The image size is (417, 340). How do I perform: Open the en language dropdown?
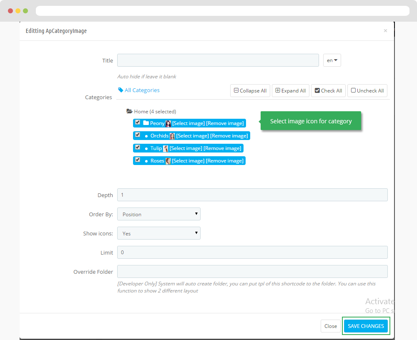pyautogui.click(x=332, y=60)
